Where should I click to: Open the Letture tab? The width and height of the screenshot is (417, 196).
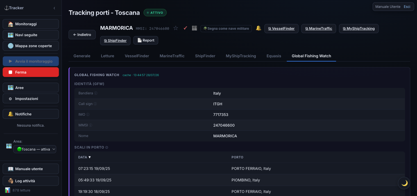point(107,56)
